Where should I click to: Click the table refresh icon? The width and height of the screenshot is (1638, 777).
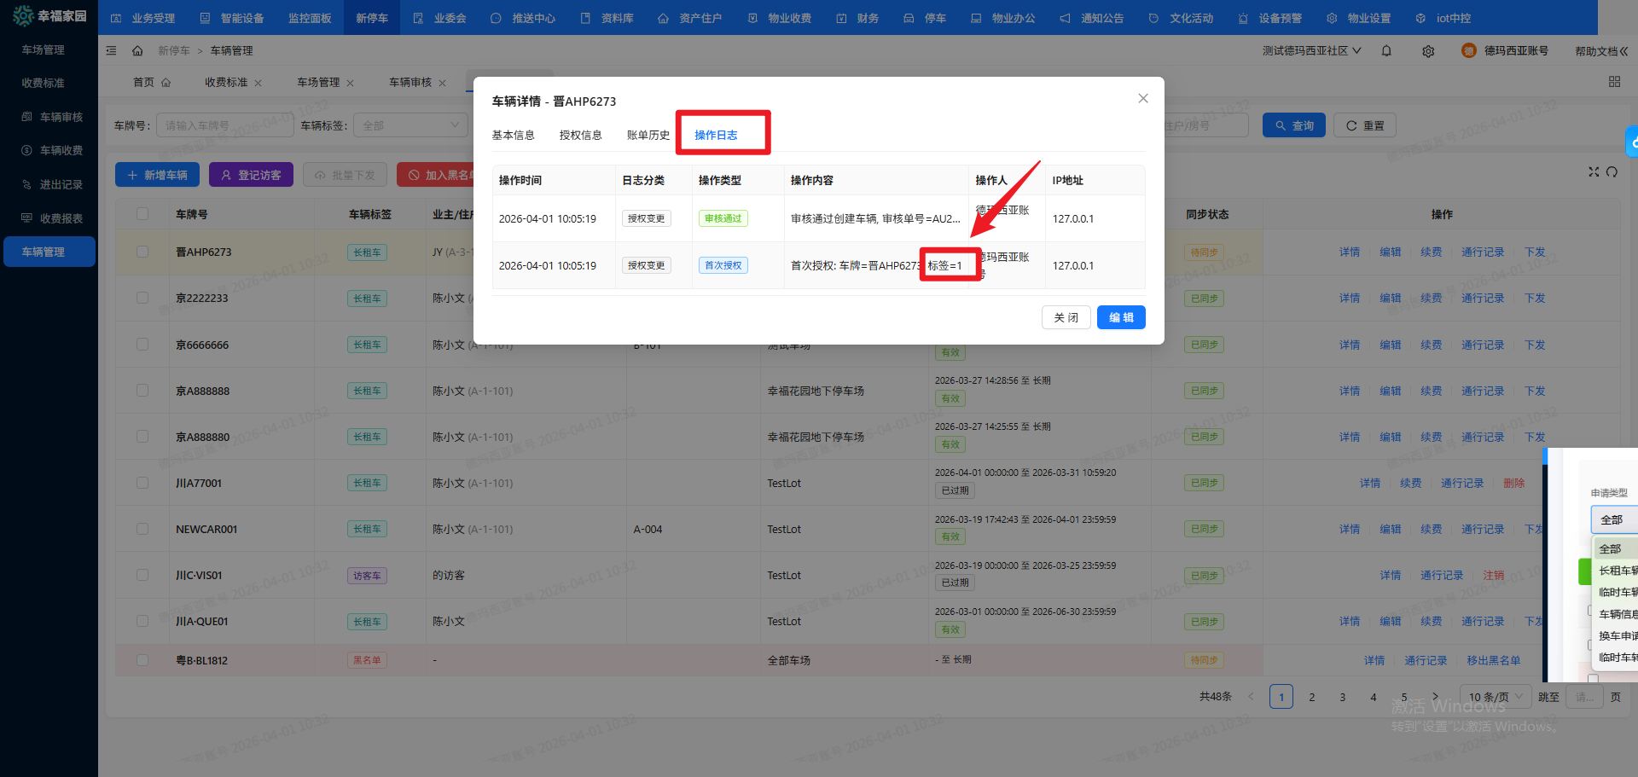coord(1612,172)
